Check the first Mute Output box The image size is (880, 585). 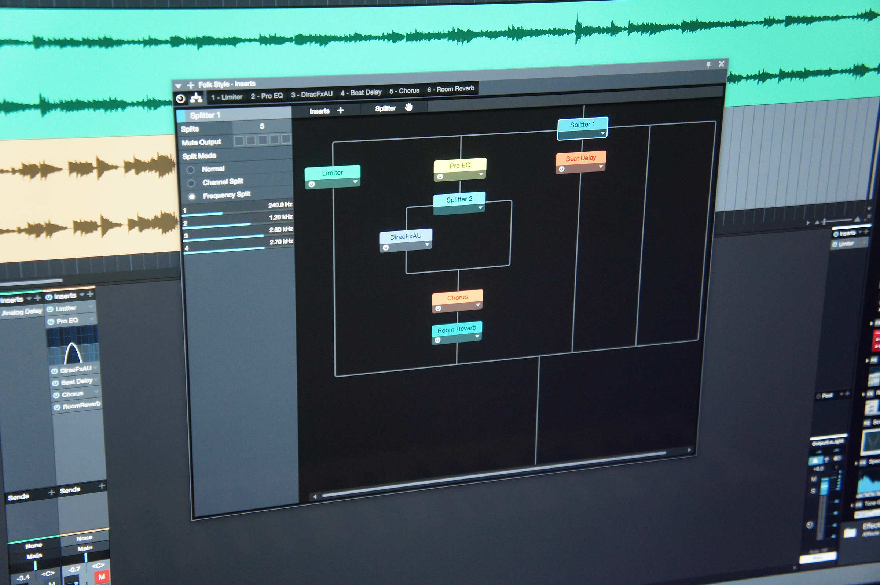click(x=239, y=141)
